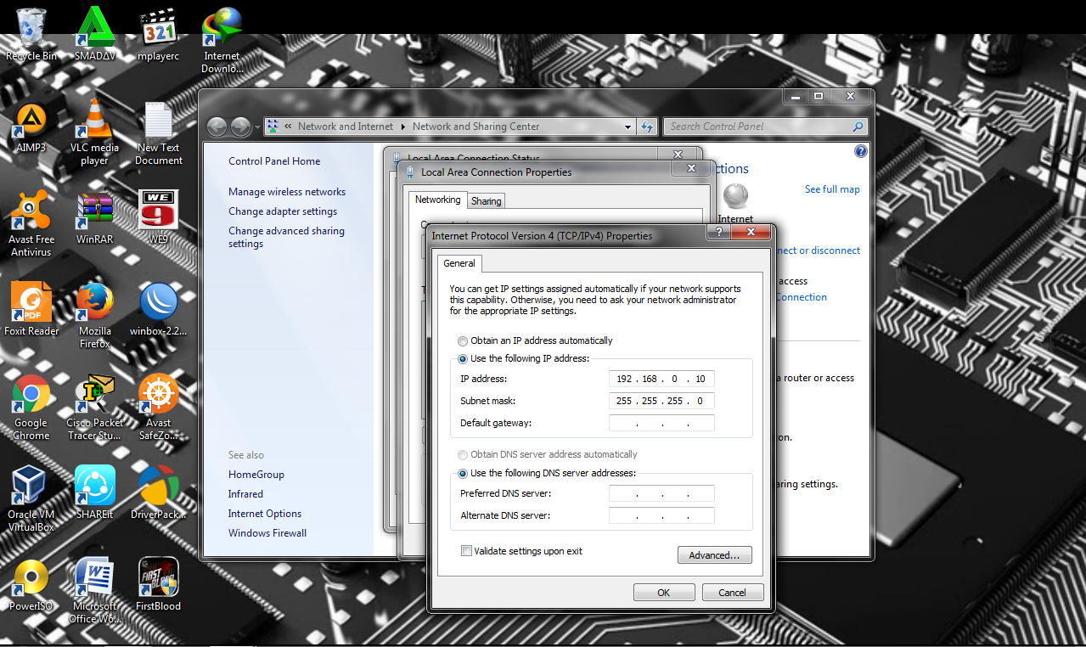Open the AIMP3 desktop icon
Image resolution: width=1086 pixels, height=647 pixels.
coord(31,127)
